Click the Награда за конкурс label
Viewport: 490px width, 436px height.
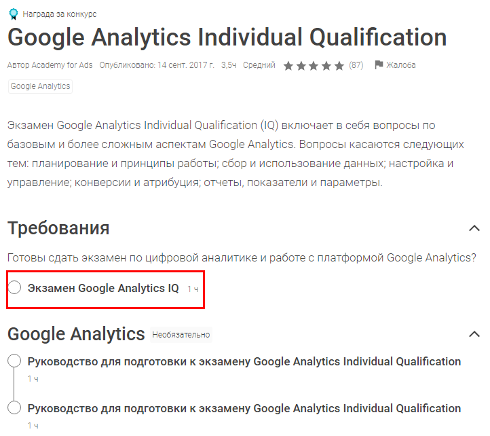[x=60, y=14]
